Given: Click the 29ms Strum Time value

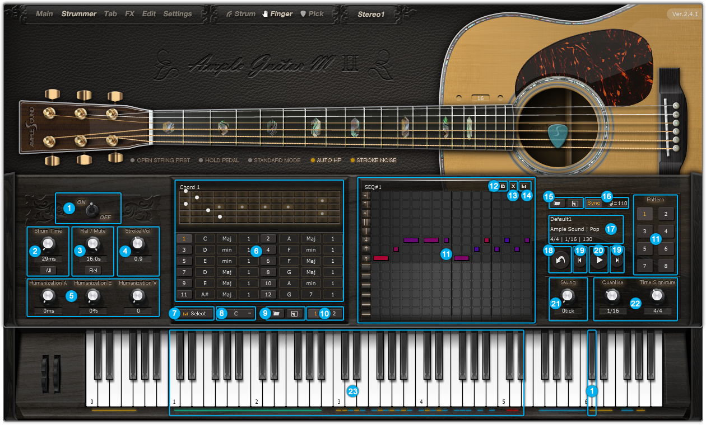Looking at the screenshot, I should 48,259.
